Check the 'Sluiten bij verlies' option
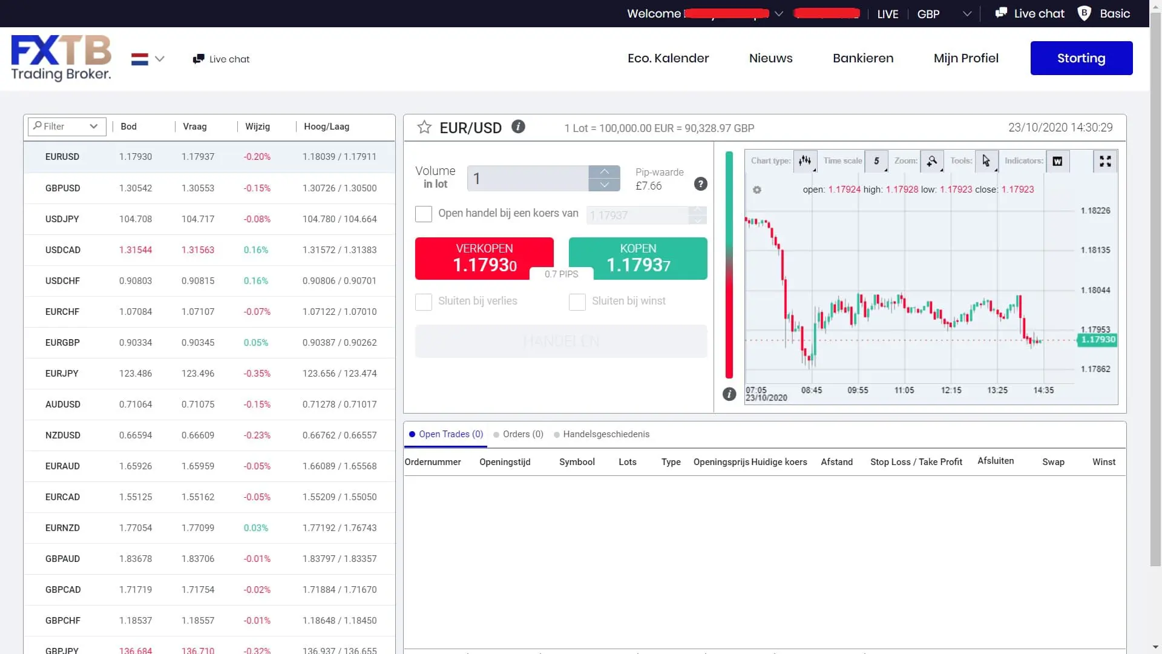 coord(423,302)
